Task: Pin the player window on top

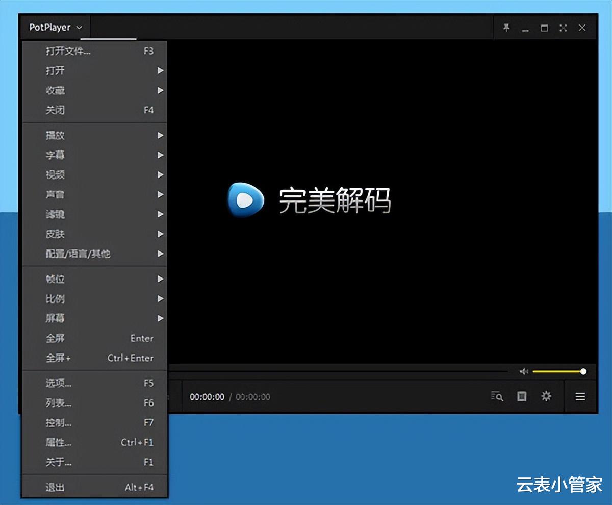Action: pos(506,28)
